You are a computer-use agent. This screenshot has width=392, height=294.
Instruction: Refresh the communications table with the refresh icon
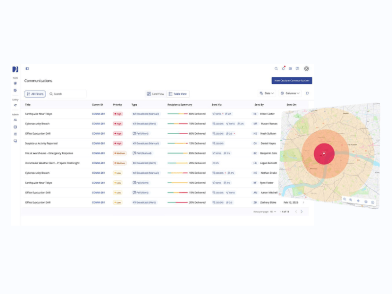(x=307, y=93)
